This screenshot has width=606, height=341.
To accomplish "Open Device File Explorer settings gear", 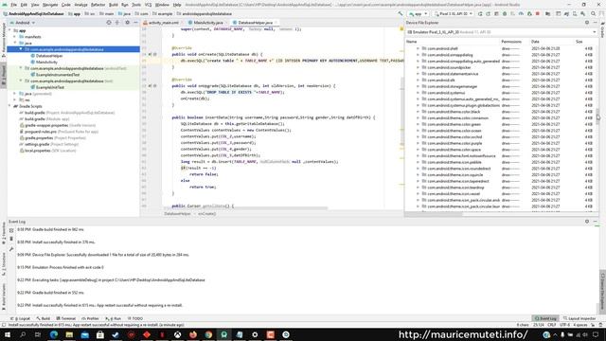I will click(587, 23).
